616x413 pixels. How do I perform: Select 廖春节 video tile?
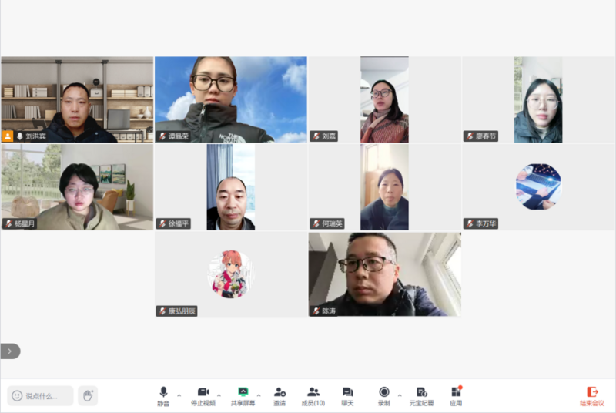[x=538, y=99]
